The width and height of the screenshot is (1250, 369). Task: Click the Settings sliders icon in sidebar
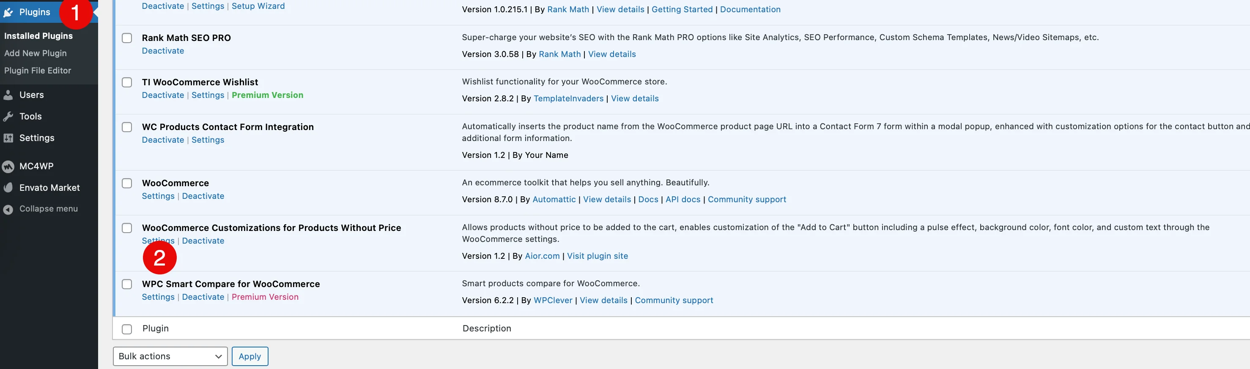click(8, 138)
